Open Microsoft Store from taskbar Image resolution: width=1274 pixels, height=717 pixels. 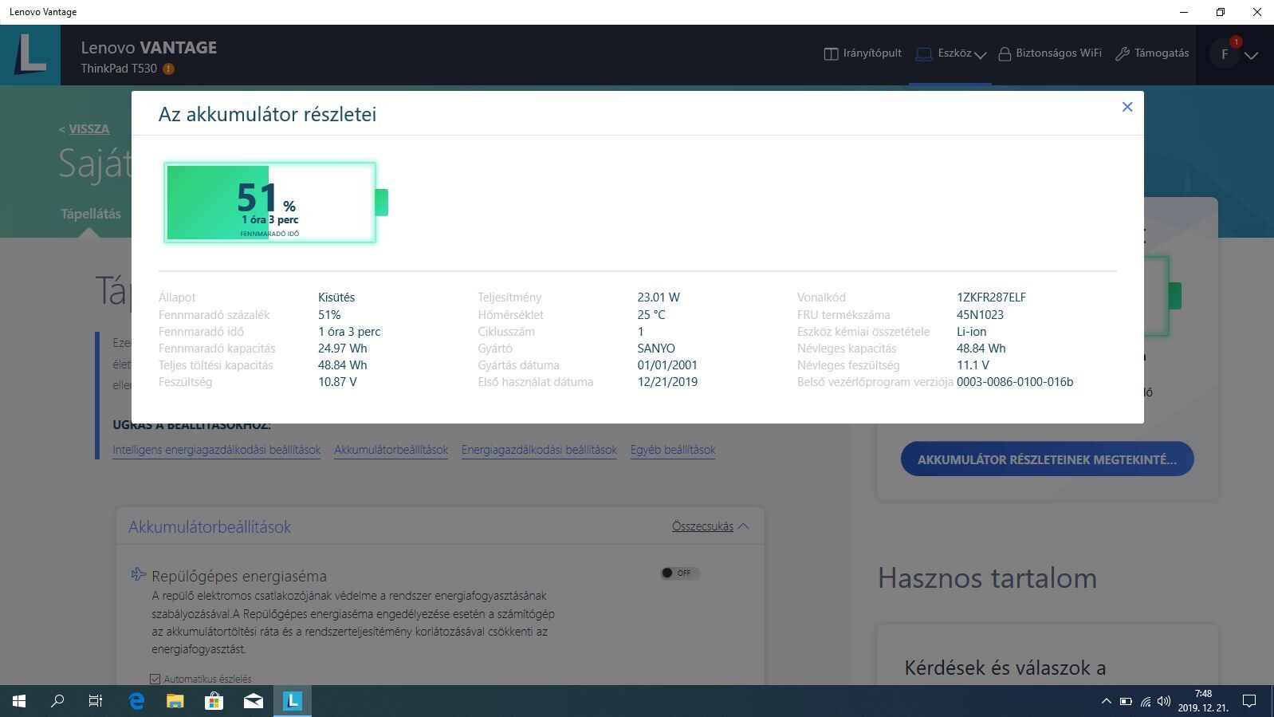pos(214,701)
